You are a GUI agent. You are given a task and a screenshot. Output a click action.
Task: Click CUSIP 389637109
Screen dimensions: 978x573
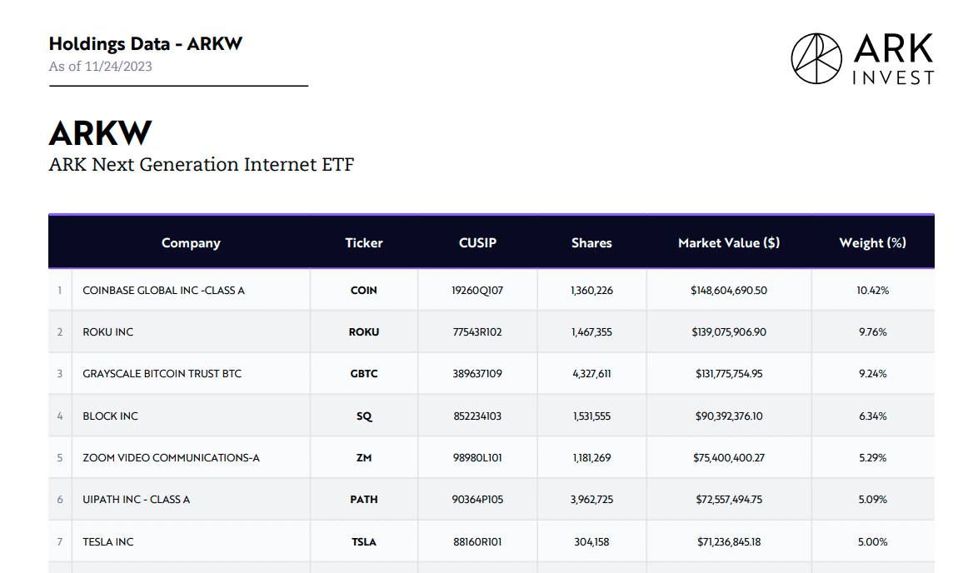coord(477,374)
